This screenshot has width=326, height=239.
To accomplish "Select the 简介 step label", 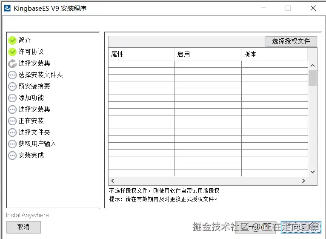I will coord(25,40).
